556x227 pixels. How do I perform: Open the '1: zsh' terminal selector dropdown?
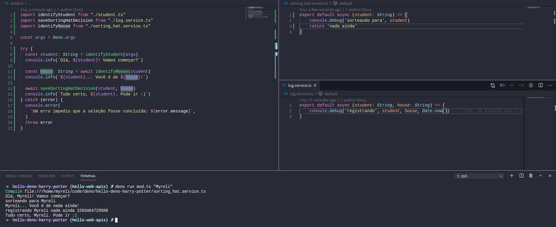(x=479, y=176)
